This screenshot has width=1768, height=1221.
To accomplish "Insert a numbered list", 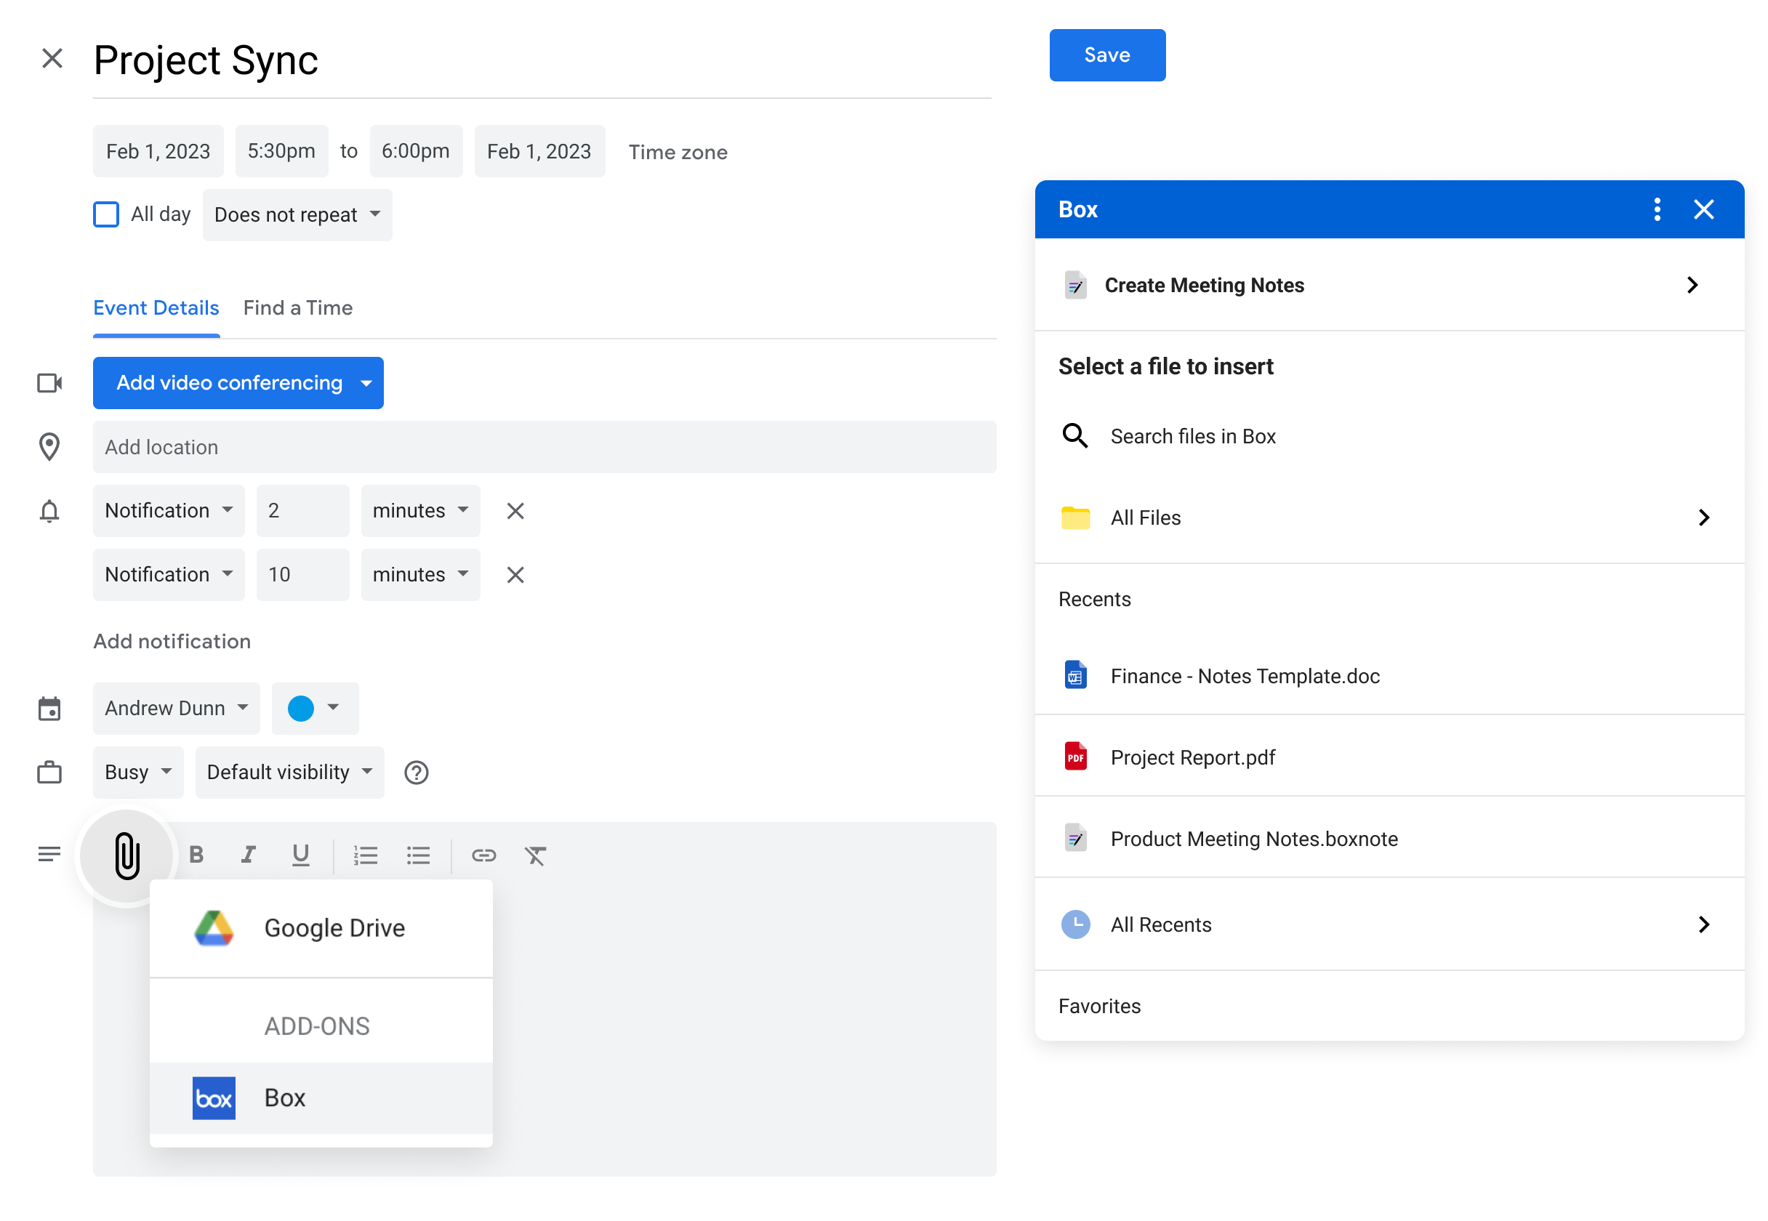I will (x=366, y=855).
